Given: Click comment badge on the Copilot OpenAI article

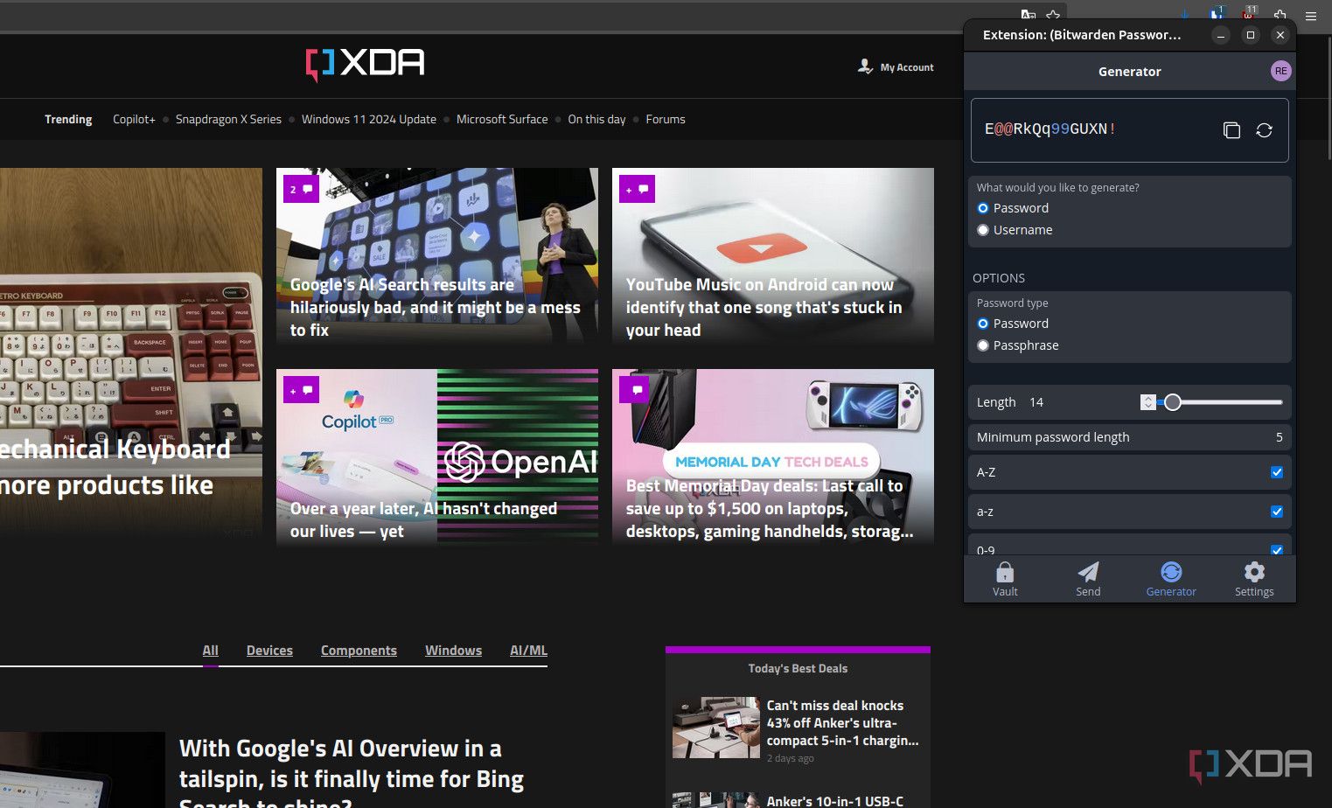Looking at the screenshot, I should click(x=301, y=390).
